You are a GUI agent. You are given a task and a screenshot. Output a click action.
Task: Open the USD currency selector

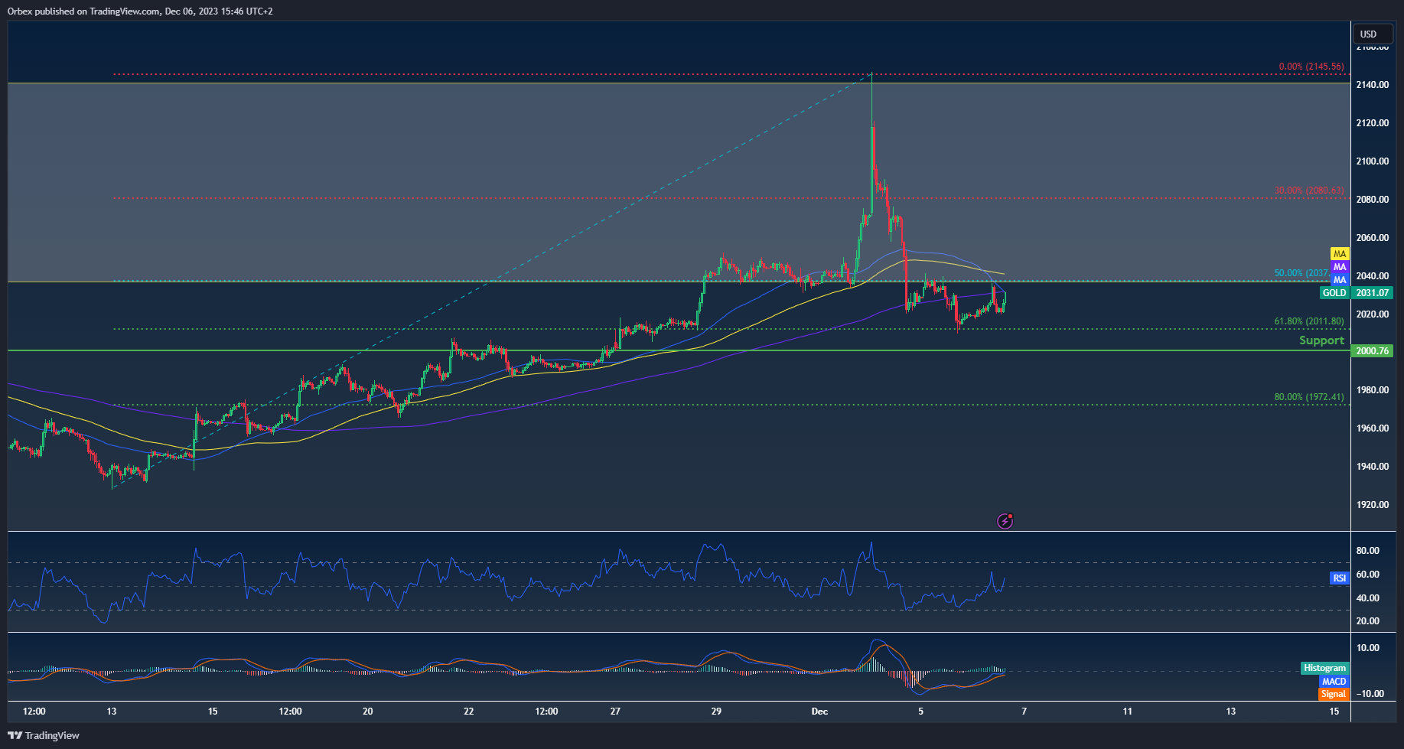coord(1373,34)
